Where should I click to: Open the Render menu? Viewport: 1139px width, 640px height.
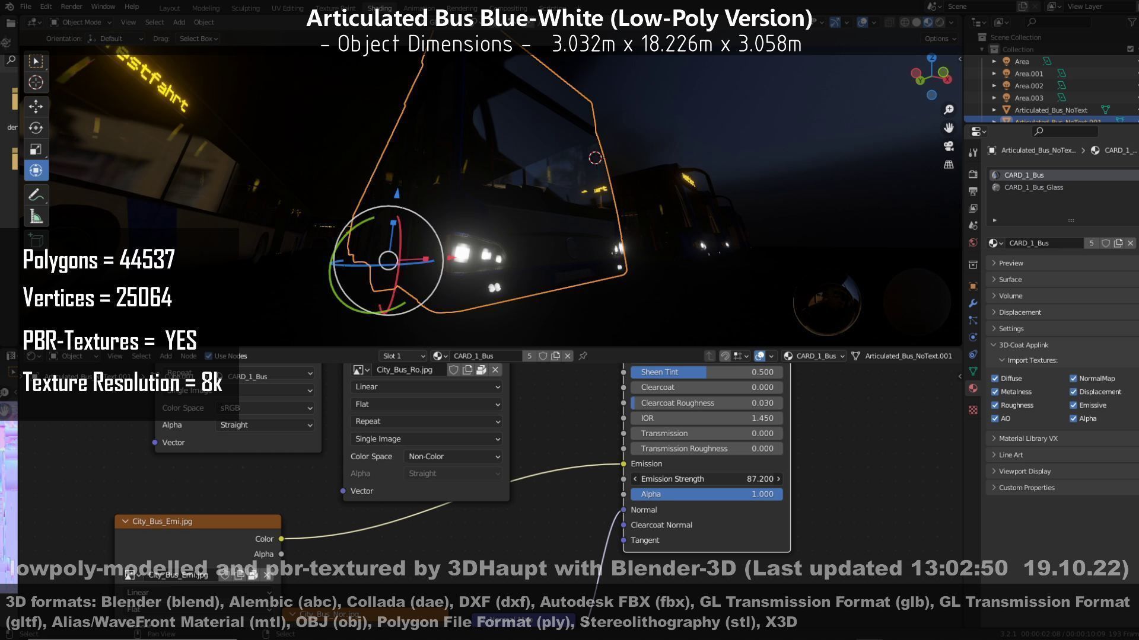point(71,7)
